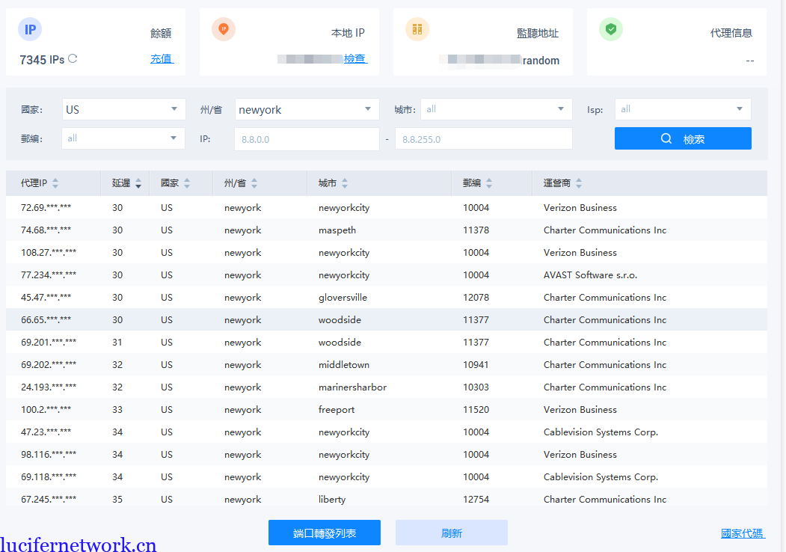Open the 國家 country dropdown showing US
Viewport: 786px width, 552px height.
tap(123, 109)
